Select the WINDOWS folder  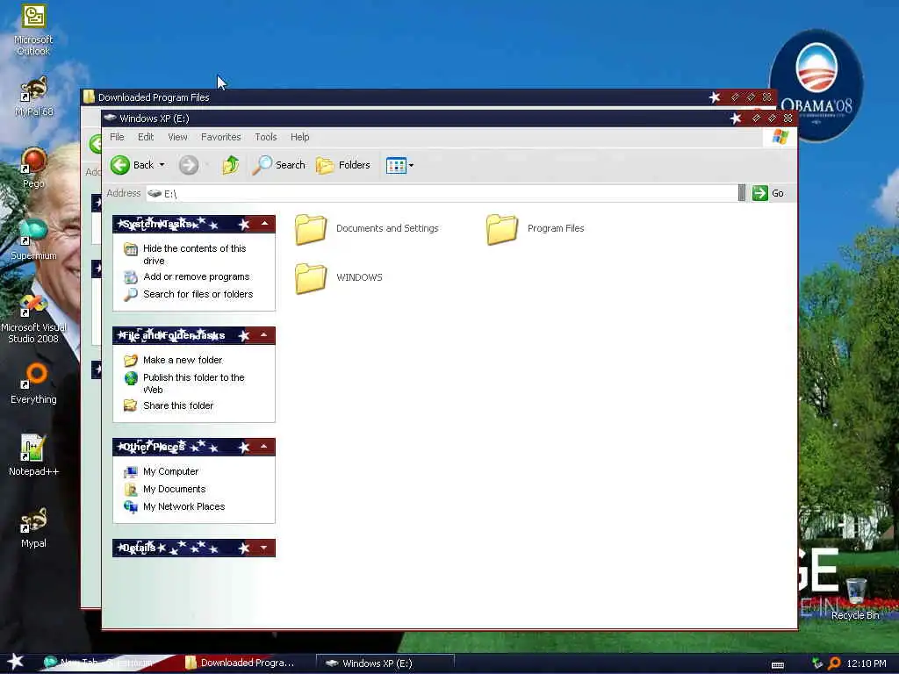pyautogui.click(x=339, y=278)
